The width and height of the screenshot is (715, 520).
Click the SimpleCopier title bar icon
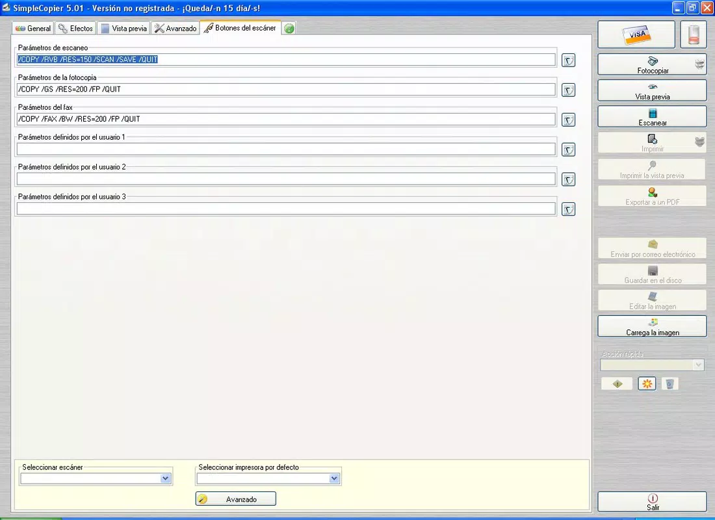click(x=6, y=8)
